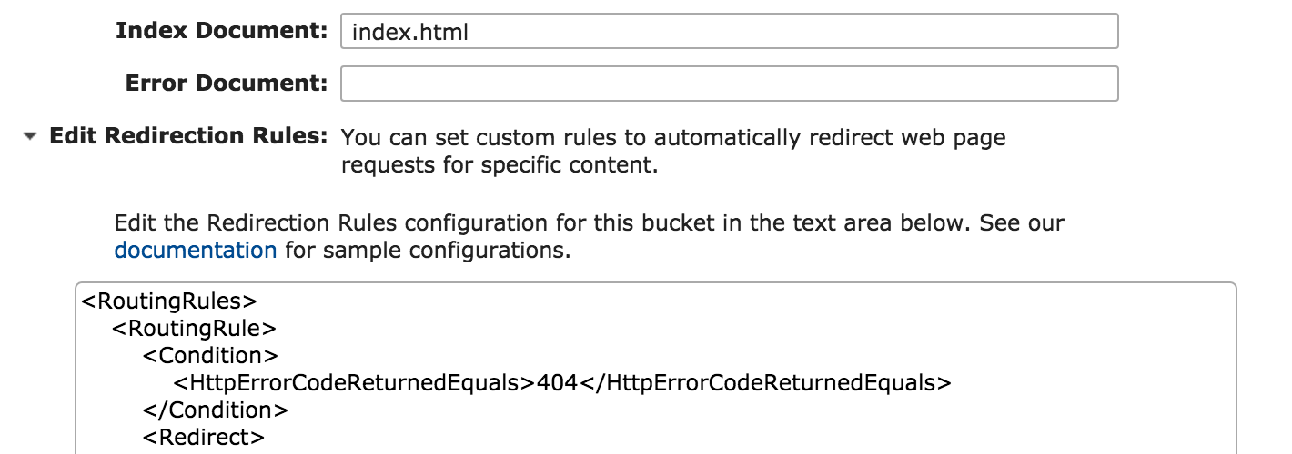
Task: Click the empty Error Document field
Action: tap(729, 84)
